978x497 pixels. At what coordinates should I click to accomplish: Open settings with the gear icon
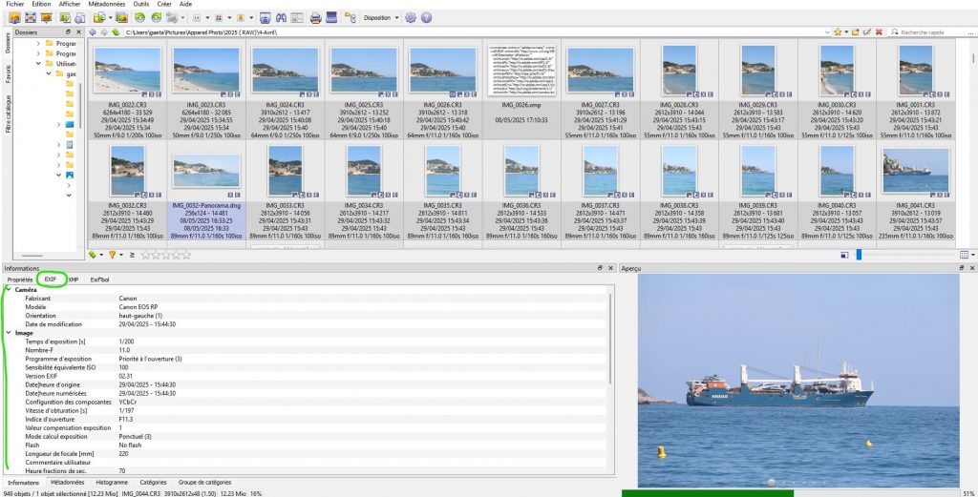click(411, 17)
